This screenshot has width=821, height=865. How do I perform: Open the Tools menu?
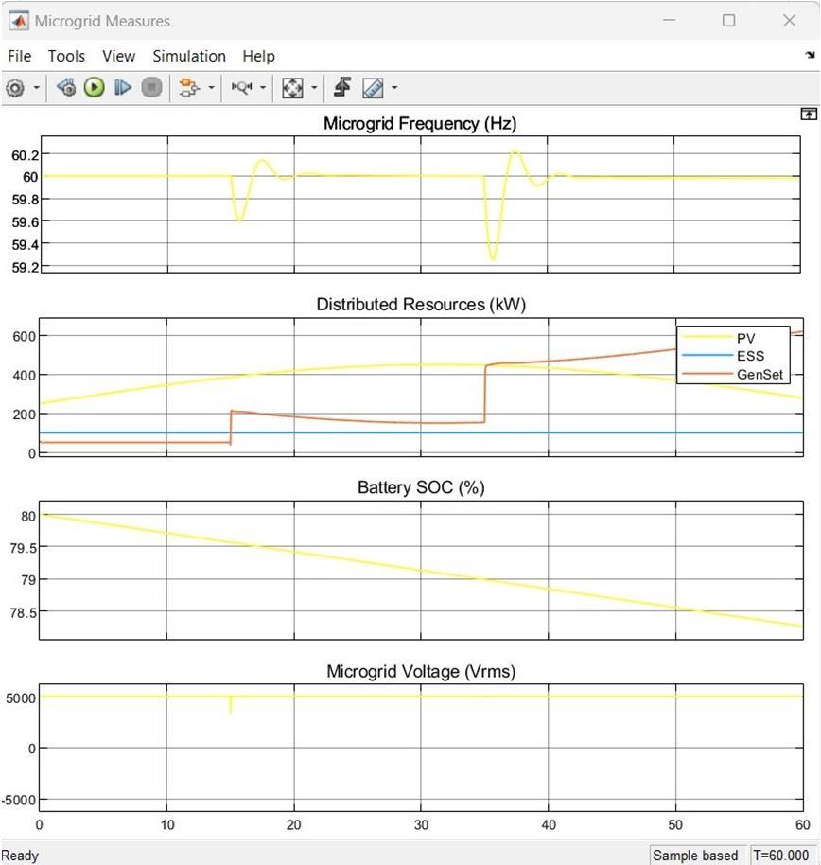tap(66, 56)
